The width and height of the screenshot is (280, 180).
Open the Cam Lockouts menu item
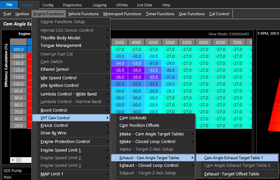click(x=133, y=118)
